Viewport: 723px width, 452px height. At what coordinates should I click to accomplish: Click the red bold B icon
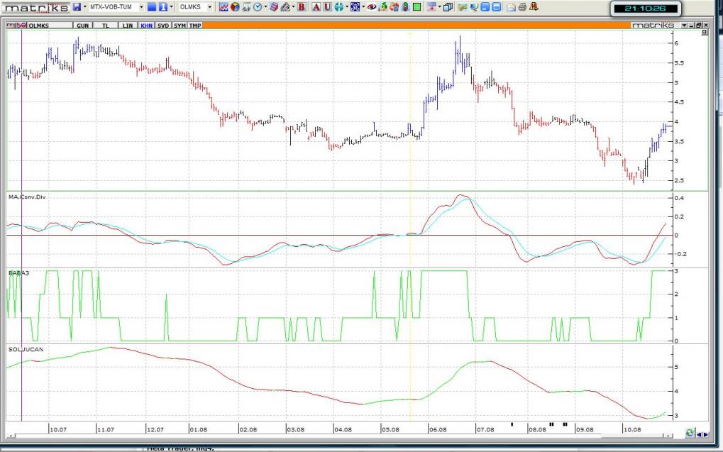[x=302, y=7]
